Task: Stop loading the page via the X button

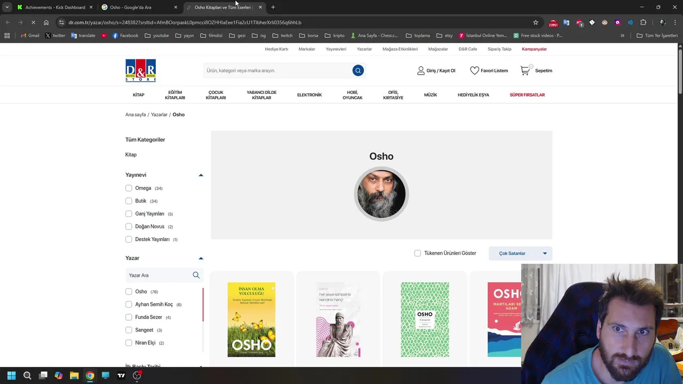Action: pyautogui.click(x=33, y=22)
